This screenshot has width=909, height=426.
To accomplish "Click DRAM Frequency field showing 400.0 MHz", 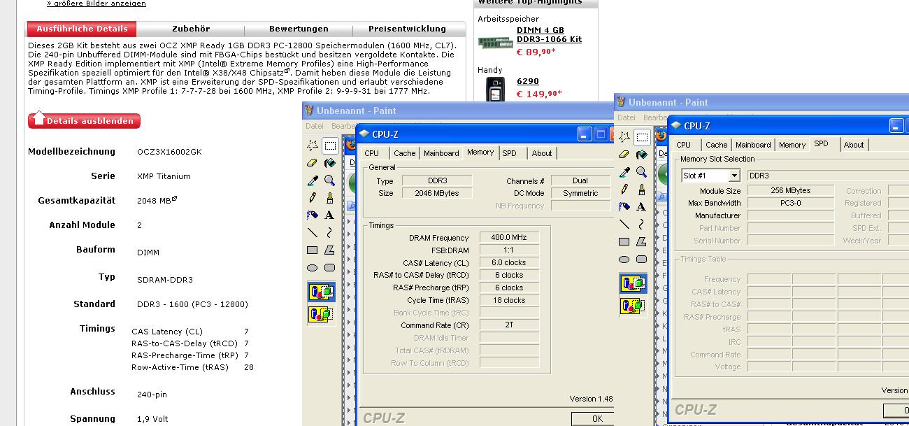I will (x=509, y=238).
